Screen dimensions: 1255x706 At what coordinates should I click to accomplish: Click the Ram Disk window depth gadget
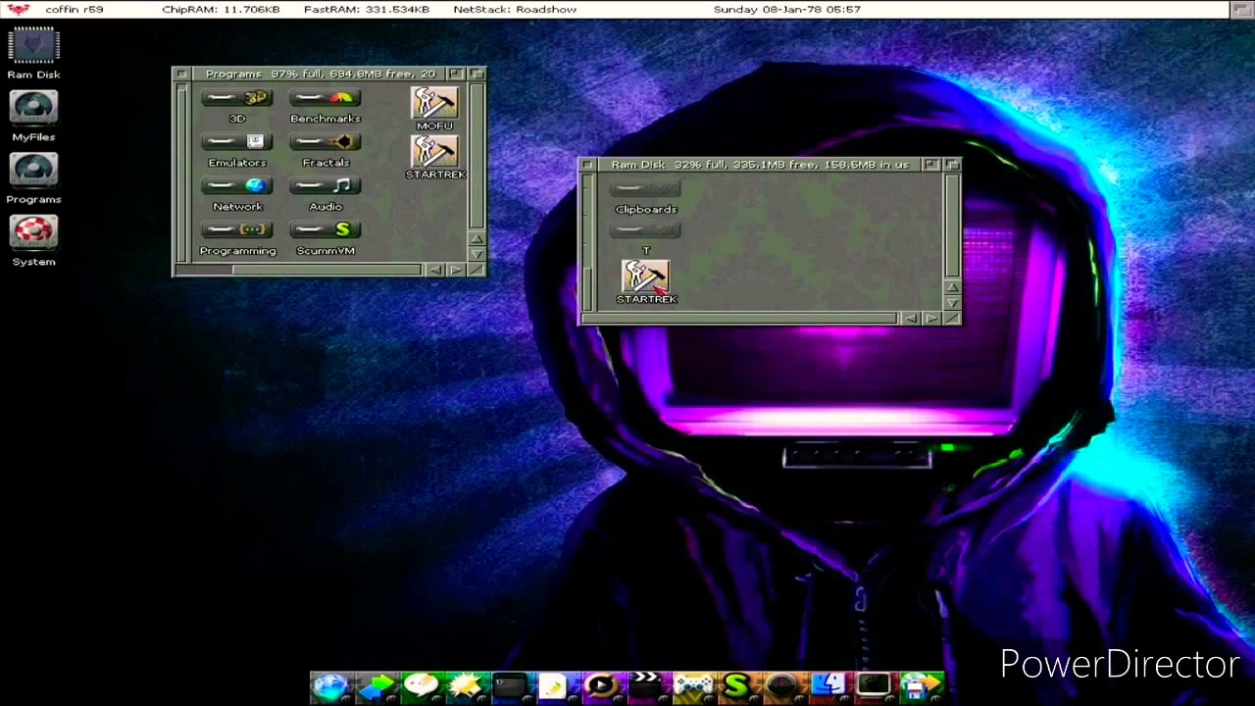pyautogui.click(x=951, y=165)
